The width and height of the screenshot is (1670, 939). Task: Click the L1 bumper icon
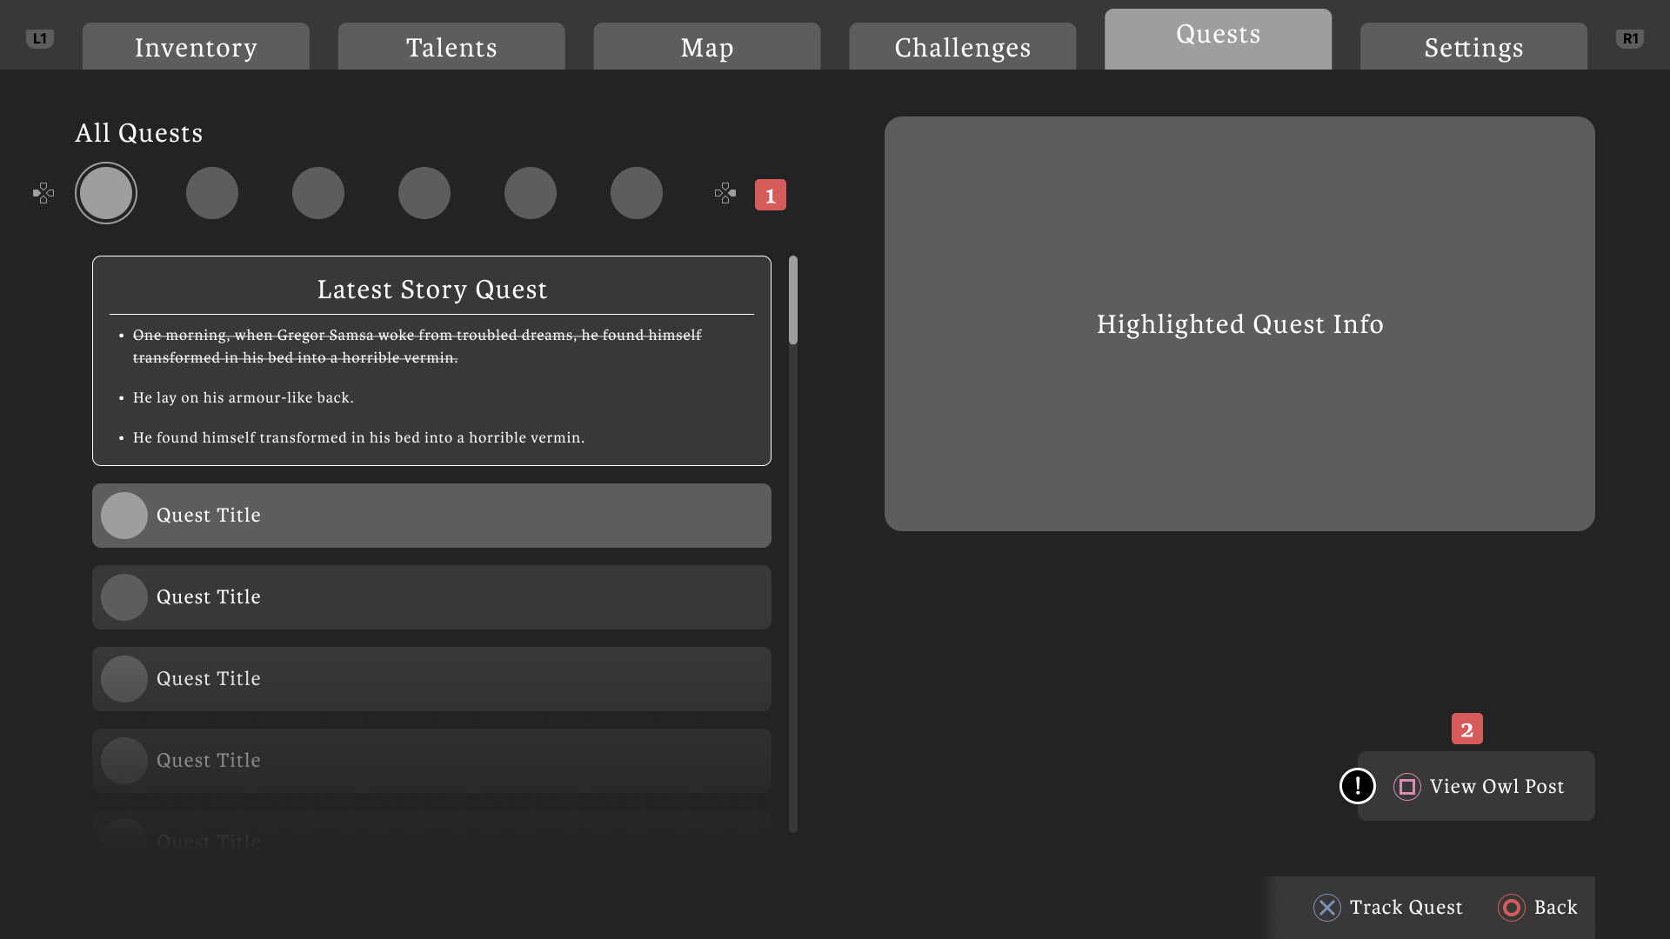(39, 38)
